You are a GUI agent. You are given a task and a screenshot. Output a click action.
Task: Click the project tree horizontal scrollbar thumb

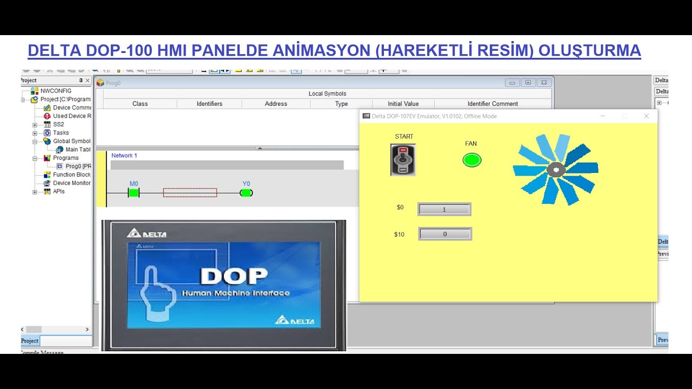click(x=34, y=330)
